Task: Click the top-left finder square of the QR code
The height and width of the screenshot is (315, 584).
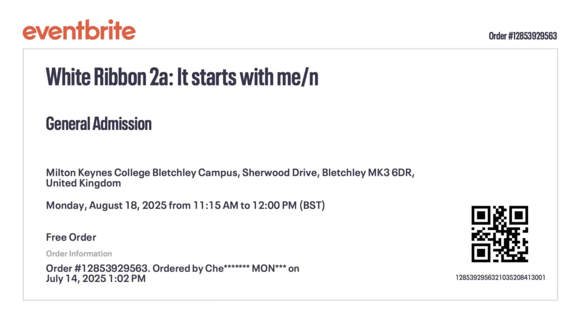Action: [x=481, y=215]
